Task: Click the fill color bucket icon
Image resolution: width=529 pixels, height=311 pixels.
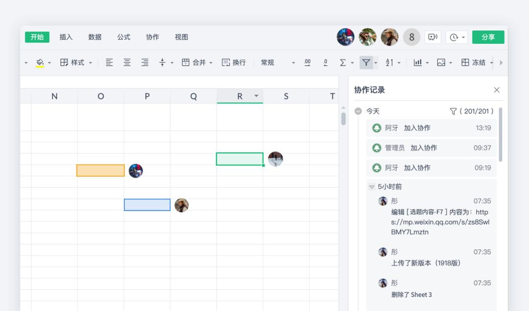Action: 40,63
